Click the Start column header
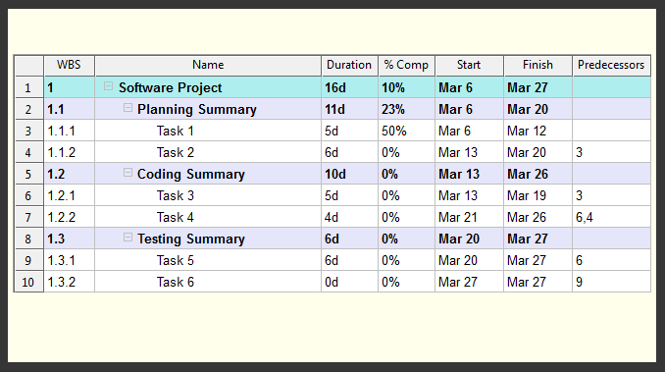This screenshot has width=665, height=372. (x=469, y=66)
